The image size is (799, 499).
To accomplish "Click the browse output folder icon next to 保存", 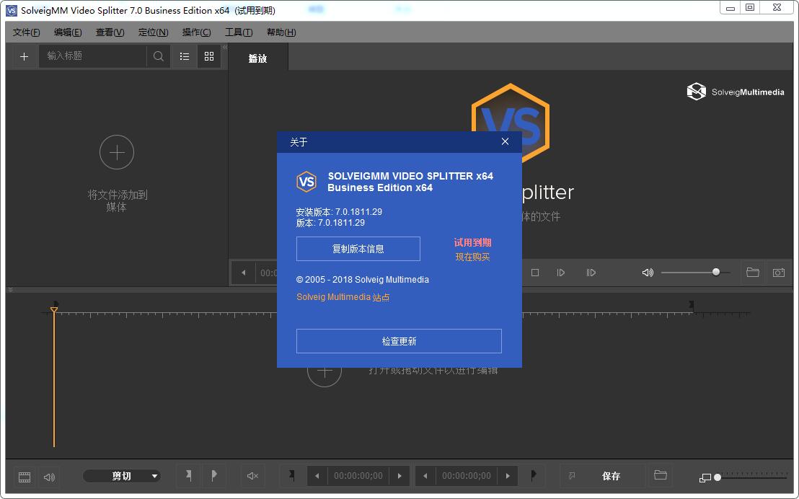I will tap(660, 476).
